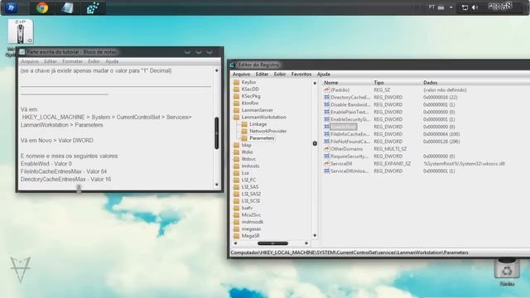Select the LSI_SAS2 key
This screenshot has height=298, width=530.
251,194
